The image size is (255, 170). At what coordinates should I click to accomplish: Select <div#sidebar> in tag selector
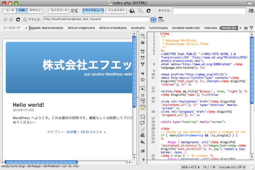tap(52, 166)
